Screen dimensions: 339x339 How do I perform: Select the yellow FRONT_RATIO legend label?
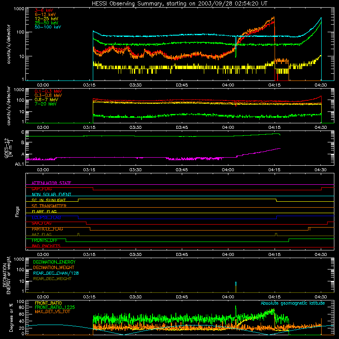pos(48,303)
